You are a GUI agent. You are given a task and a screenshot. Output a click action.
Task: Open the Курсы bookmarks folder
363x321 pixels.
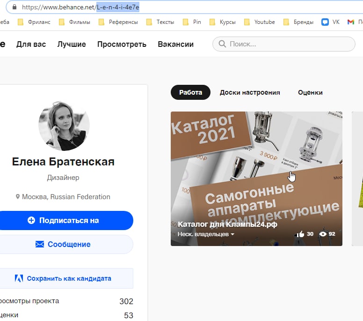pyautogui.click(x=223, y=22)
